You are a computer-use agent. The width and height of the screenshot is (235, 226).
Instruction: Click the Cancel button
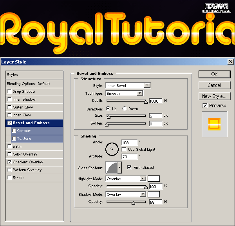[x=214, y=85]
